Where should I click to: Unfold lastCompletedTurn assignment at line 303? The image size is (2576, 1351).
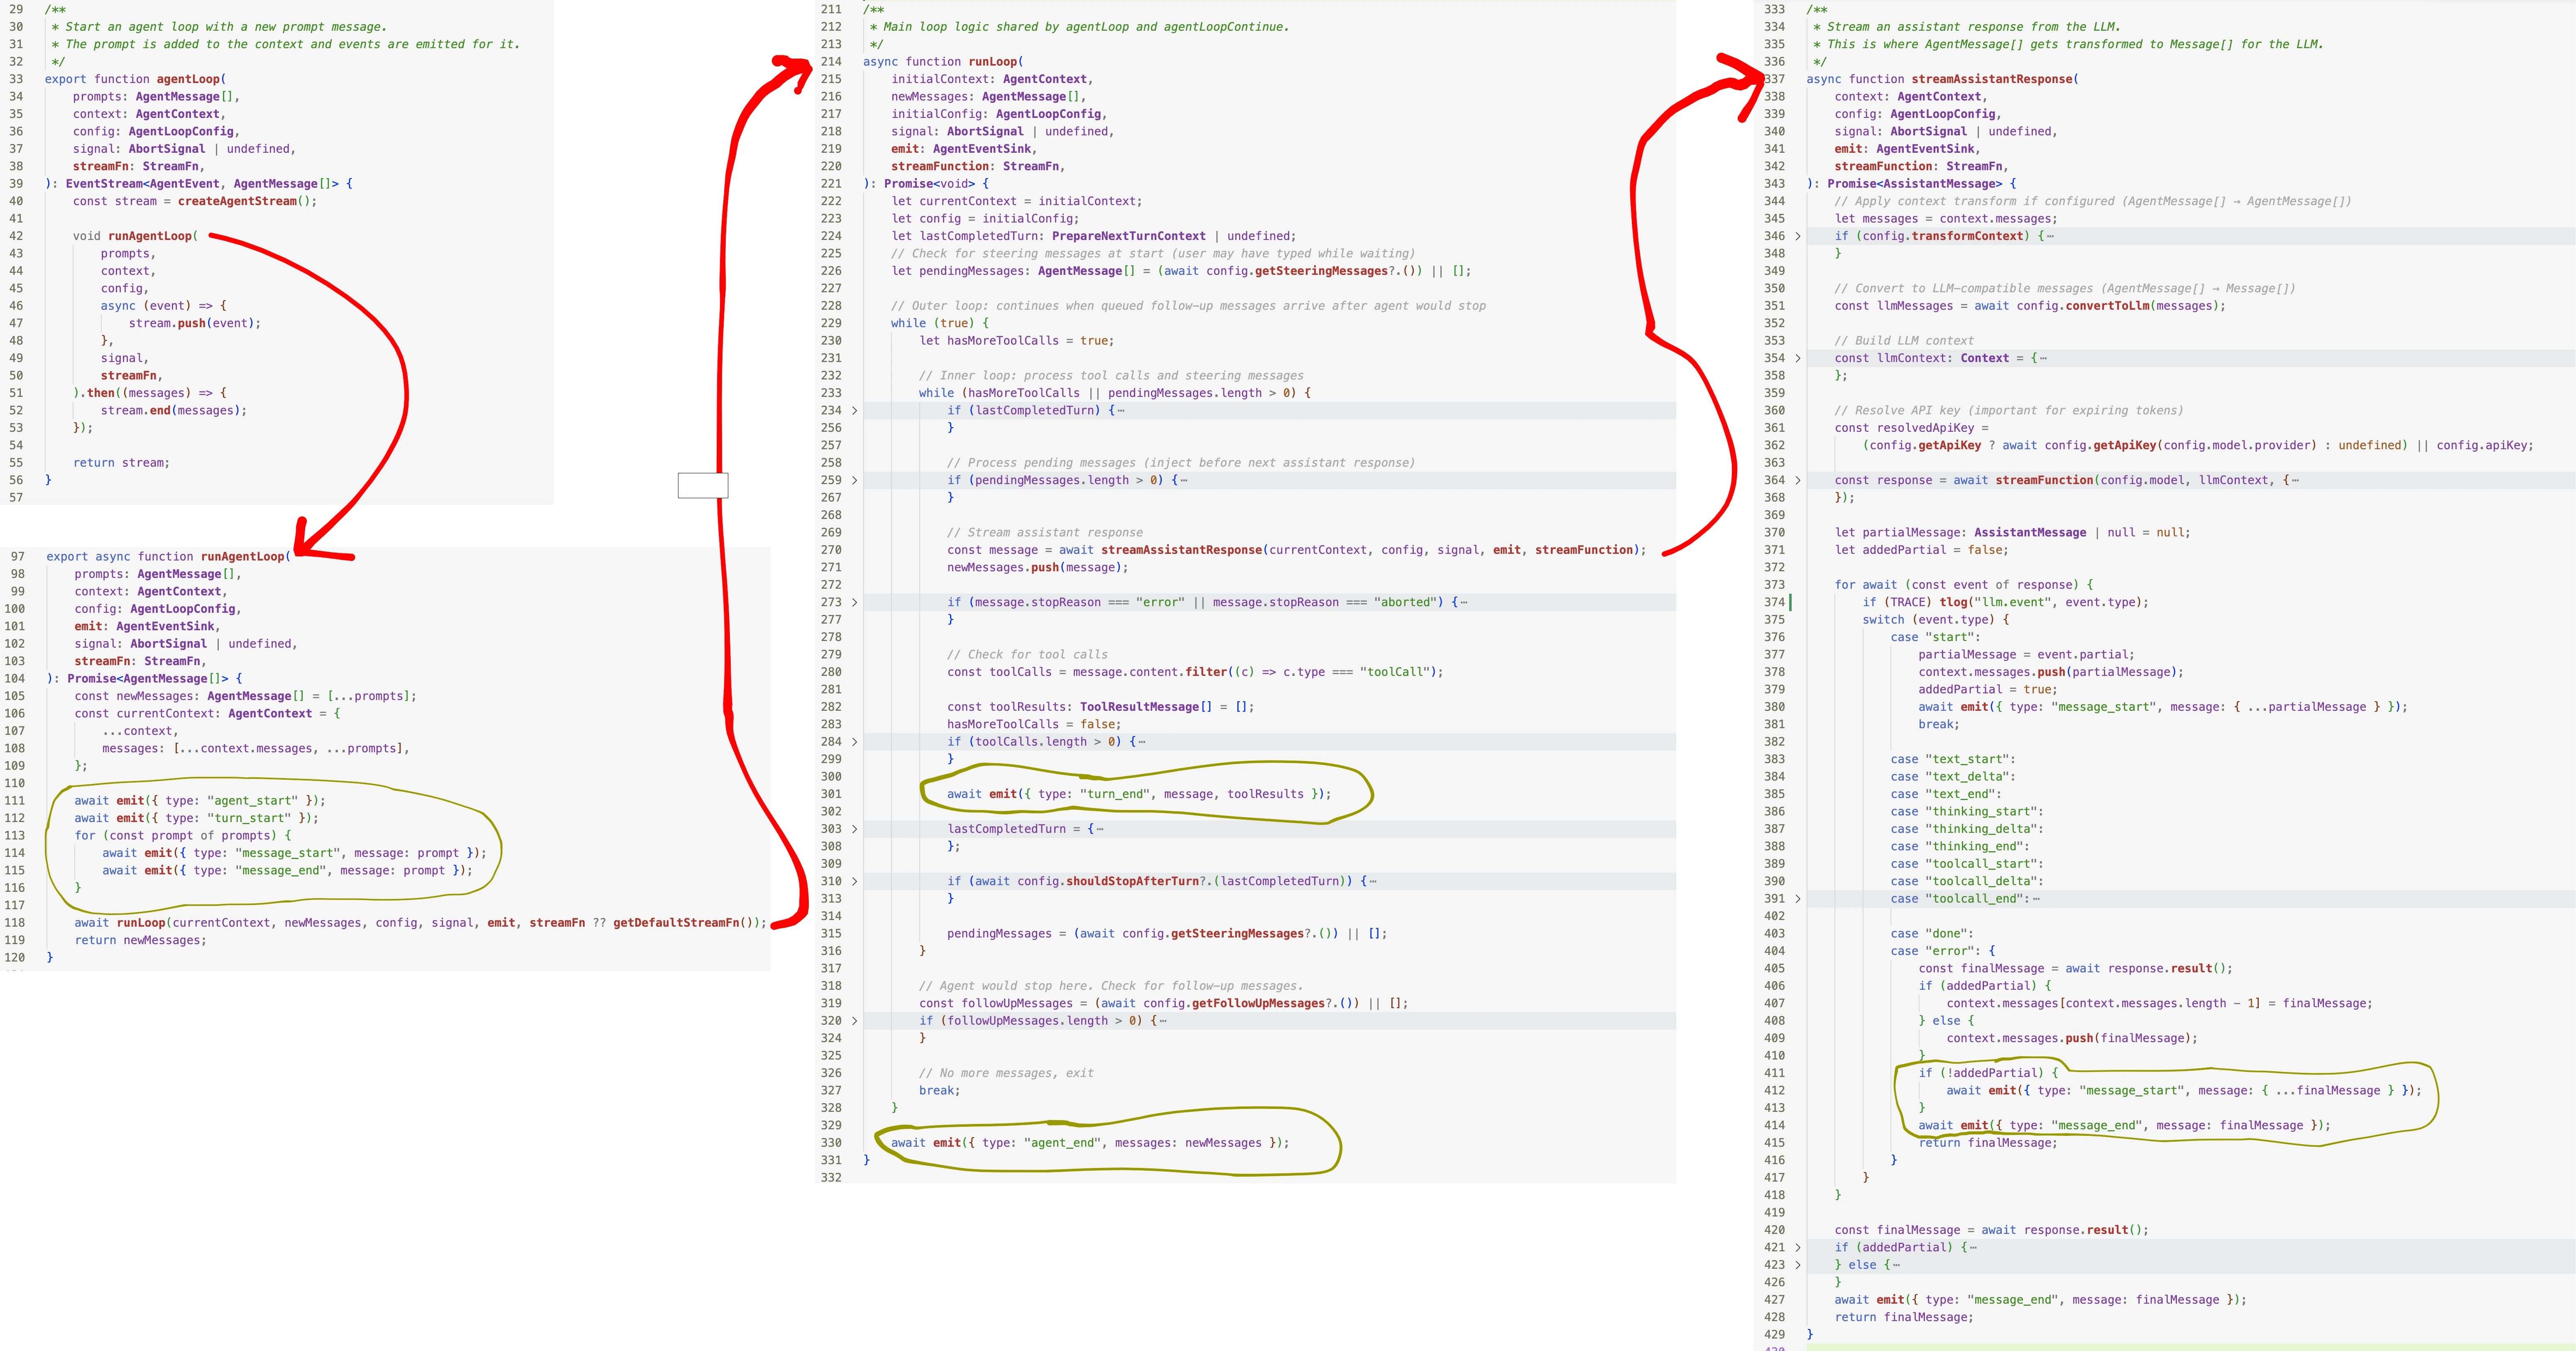click(x=854, y=829)
